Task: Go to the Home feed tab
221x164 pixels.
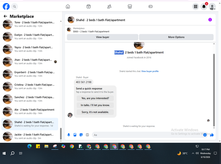Action: point(68,7)
